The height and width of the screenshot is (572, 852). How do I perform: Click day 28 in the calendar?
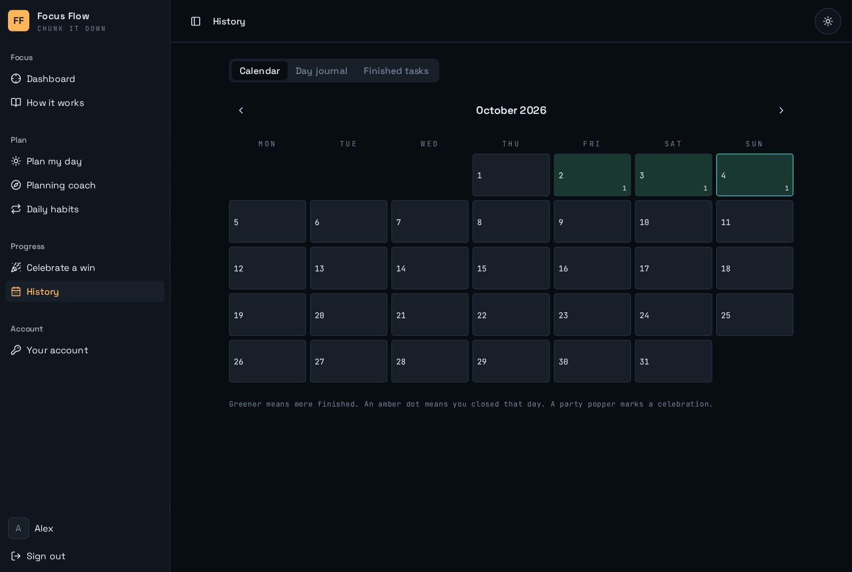point(430,361)
